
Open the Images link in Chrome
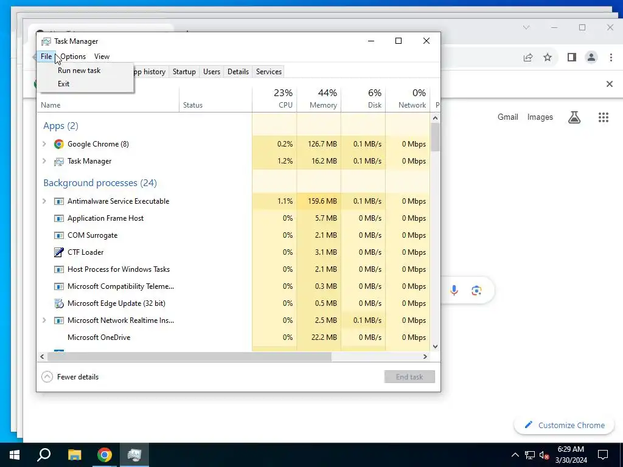pyautogui.click(x=540, y=117)
